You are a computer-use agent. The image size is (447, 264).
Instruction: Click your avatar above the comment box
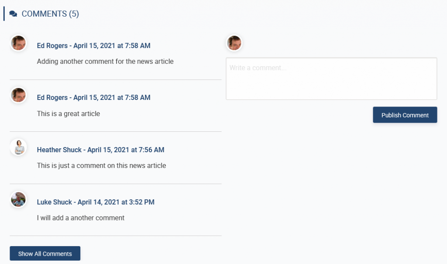pos(234,43)
